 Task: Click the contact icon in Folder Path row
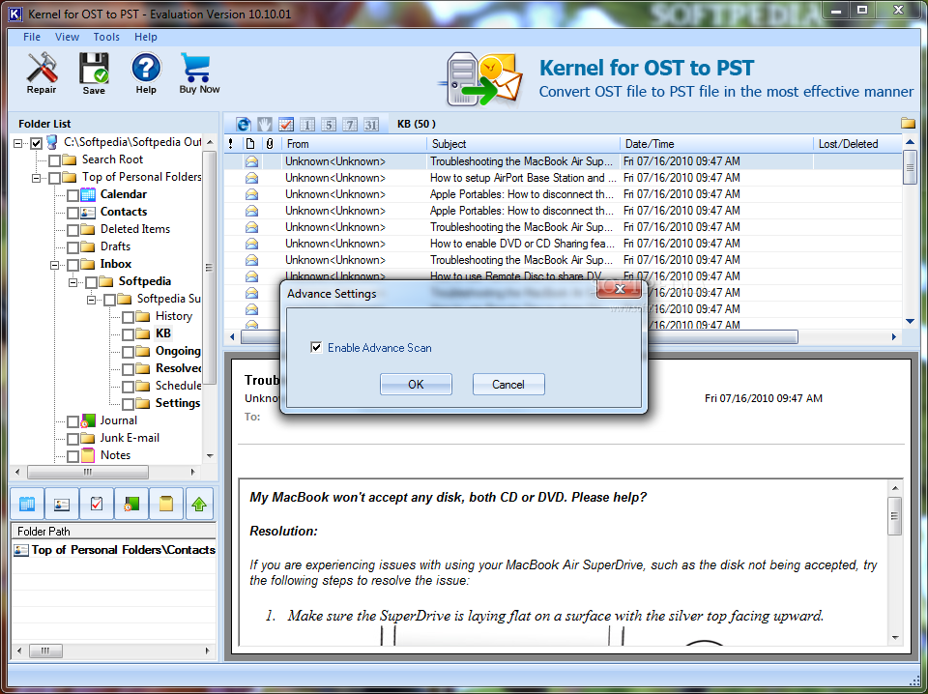[21, 550]
